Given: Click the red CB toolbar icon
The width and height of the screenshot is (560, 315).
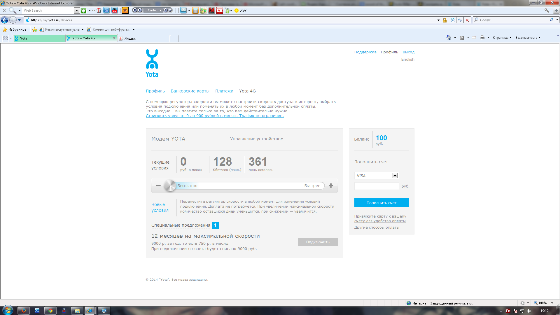Looking at the screenshot, I should click(x=220, y=10).
